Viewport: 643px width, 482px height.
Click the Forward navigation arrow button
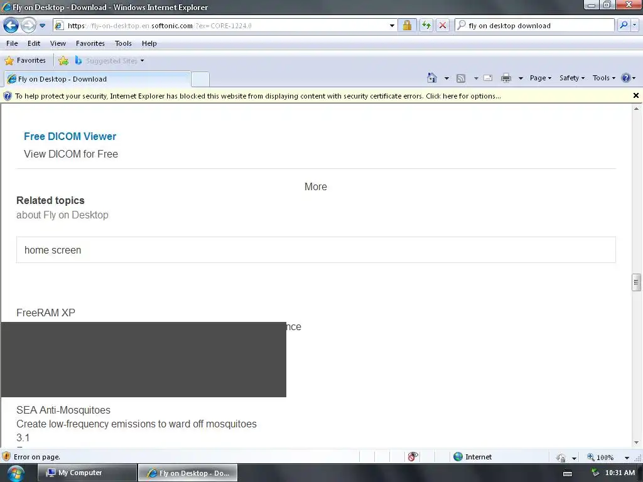(x=28, y=25)
